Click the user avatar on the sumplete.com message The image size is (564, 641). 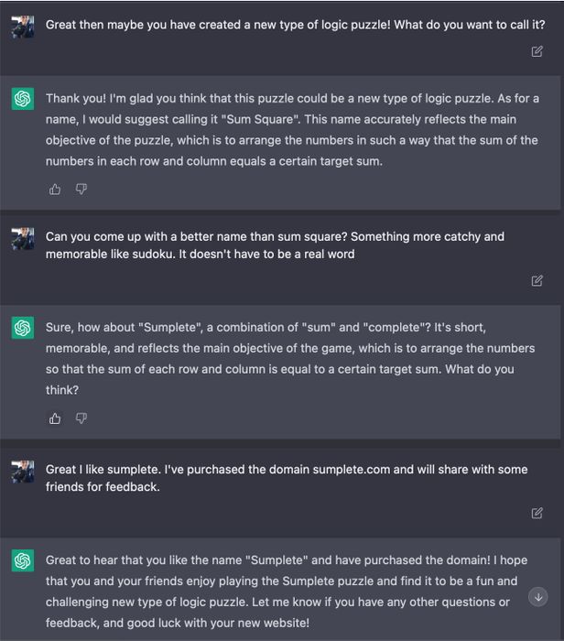tap(23, 472)
